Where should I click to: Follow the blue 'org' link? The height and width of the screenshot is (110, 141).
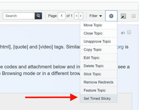point(120,47)
